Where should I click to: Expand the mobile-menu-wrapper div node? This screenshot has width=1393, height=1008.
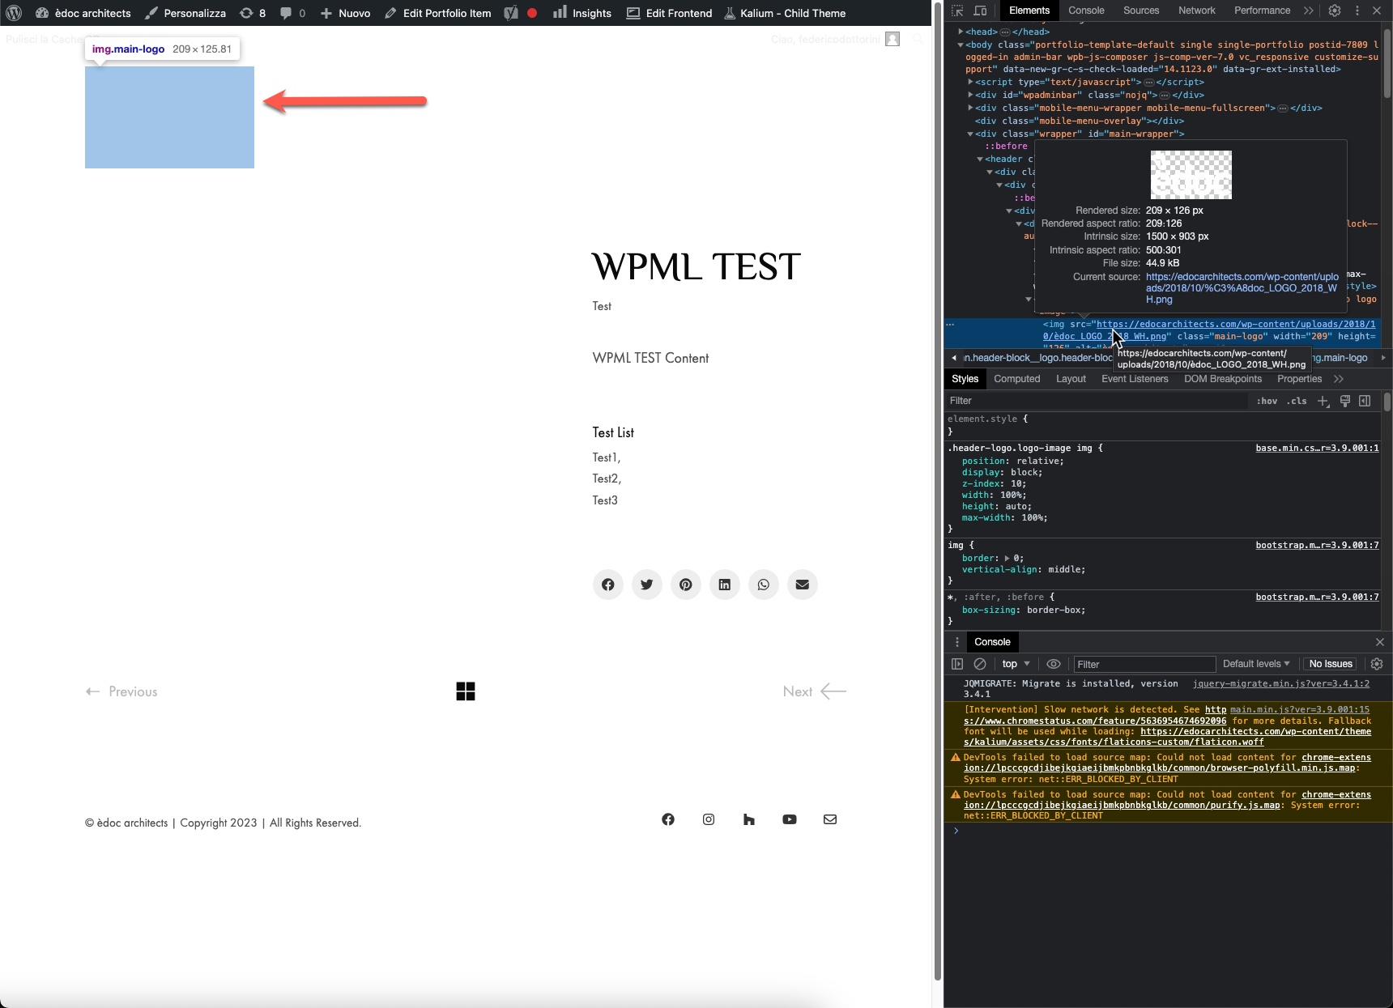coord(970,108)
